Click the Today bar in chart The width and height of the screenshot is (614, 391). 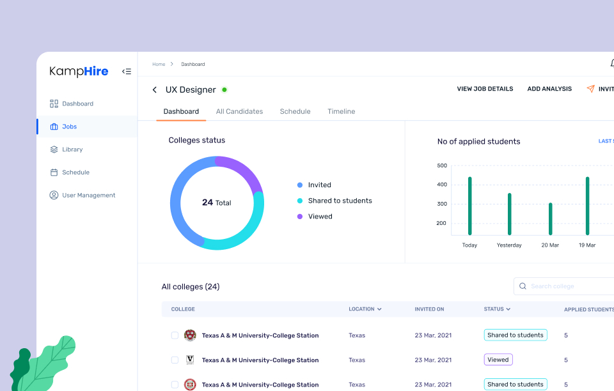pos(470,206)
